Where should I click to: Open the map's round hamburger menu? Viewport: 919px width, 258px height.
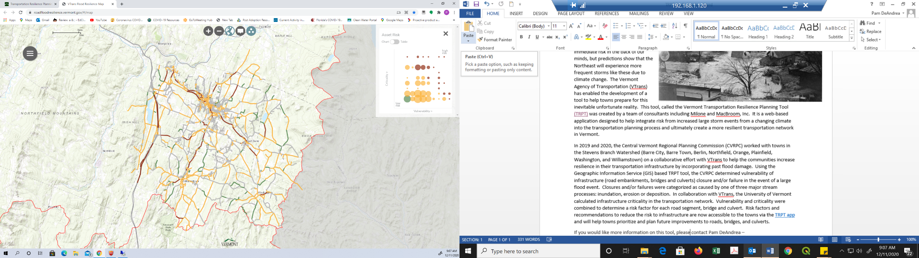coord(30,53)
